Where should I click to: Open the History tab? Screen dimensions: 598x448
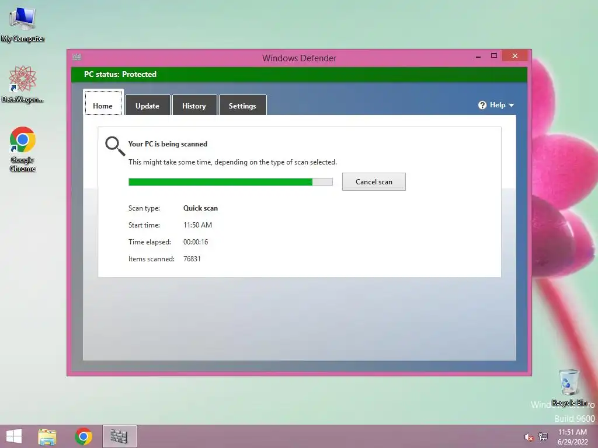pos(194,105)
